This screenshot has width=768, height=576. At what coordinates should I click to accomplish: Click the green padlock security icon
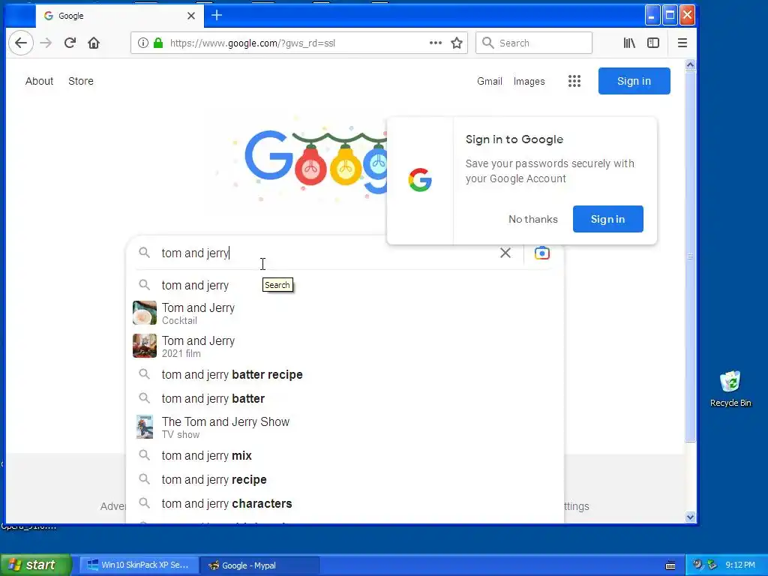tap(157, 43)
